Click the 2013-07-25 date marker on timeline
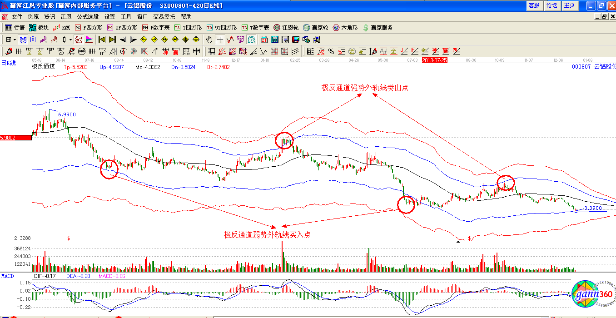The width and height of the screenshot is (616, 318). 434,60
